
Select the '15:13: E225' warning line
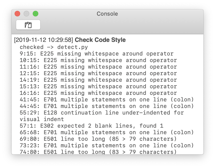click(98, 87)
